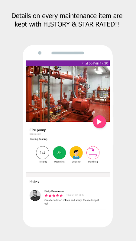Tap the 23 Oct 2016 17:24 timestamp
Screen dimensions: 136x241
[75, 195]
